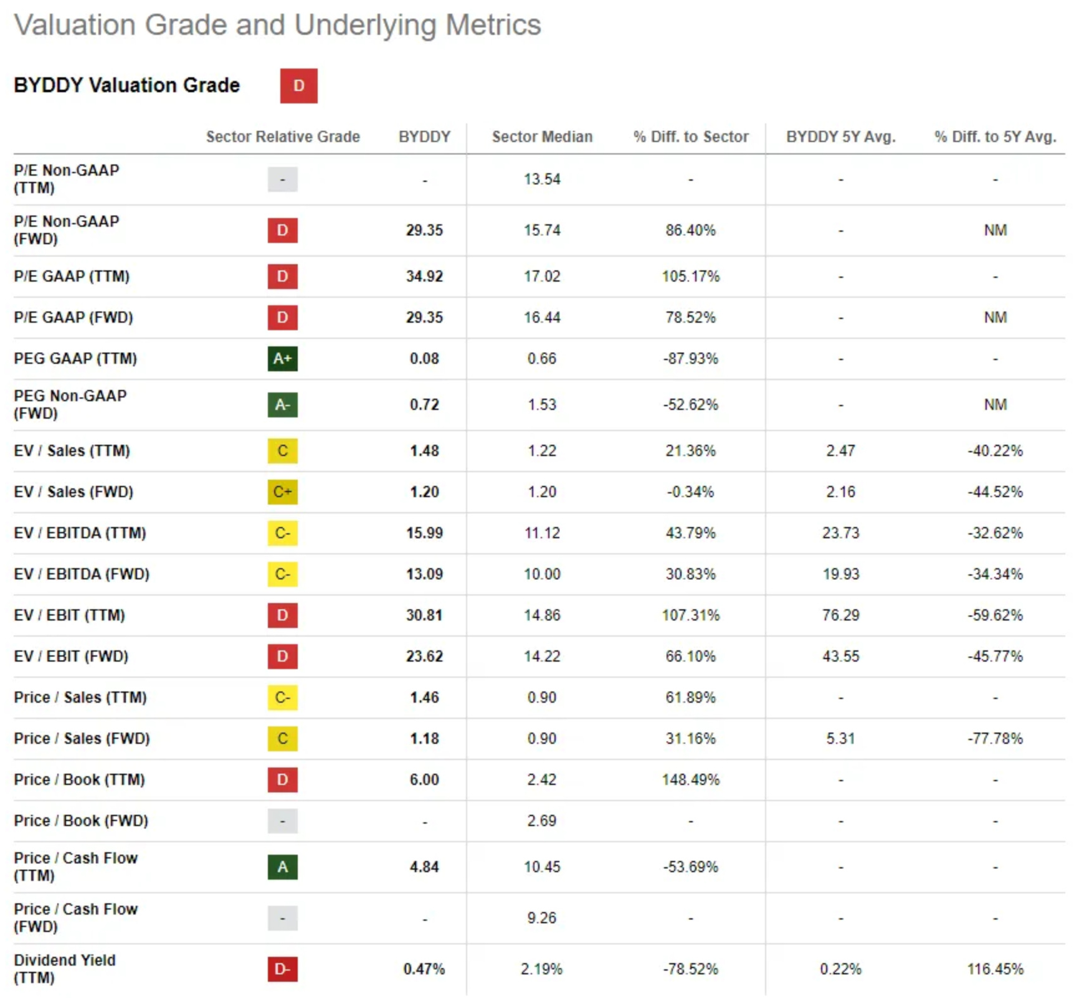
Task: Click the C- grade badge for EV / EBITDA (FWD)
Action: (x=282, y=574)
